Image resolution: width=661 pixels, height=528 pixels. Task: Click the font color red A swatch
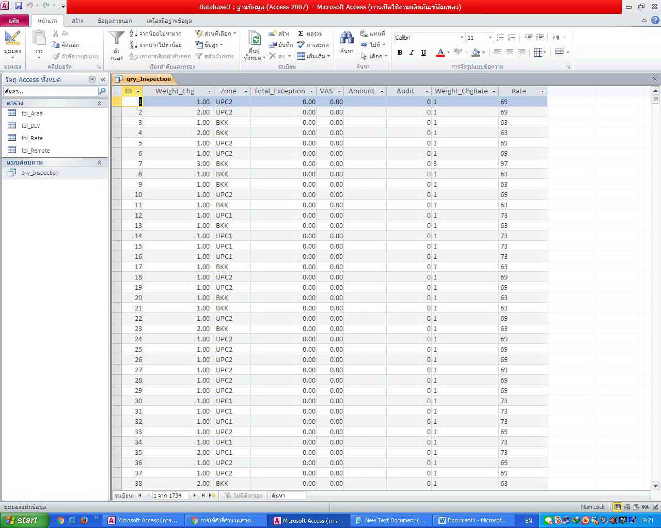click(440, 52)
